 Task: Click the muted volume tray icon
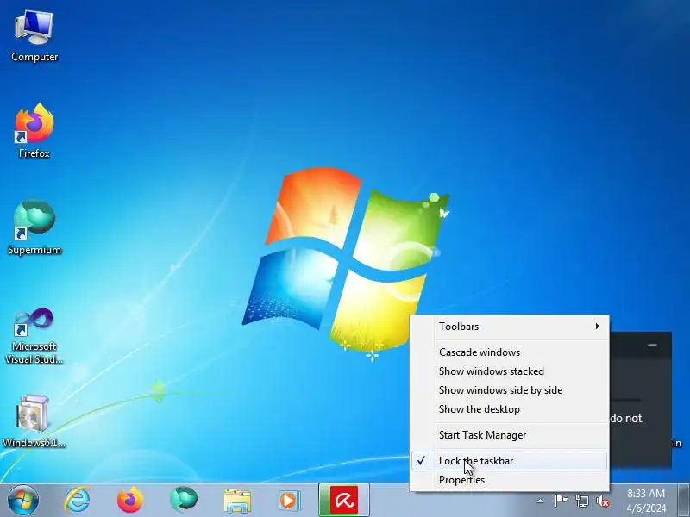pos(603,501)
